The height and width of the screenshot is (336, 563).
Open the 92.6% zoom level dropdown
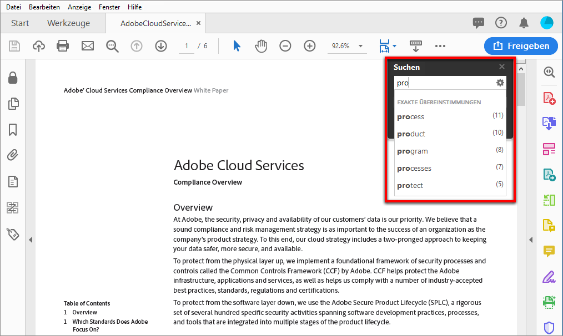point(347,46)
